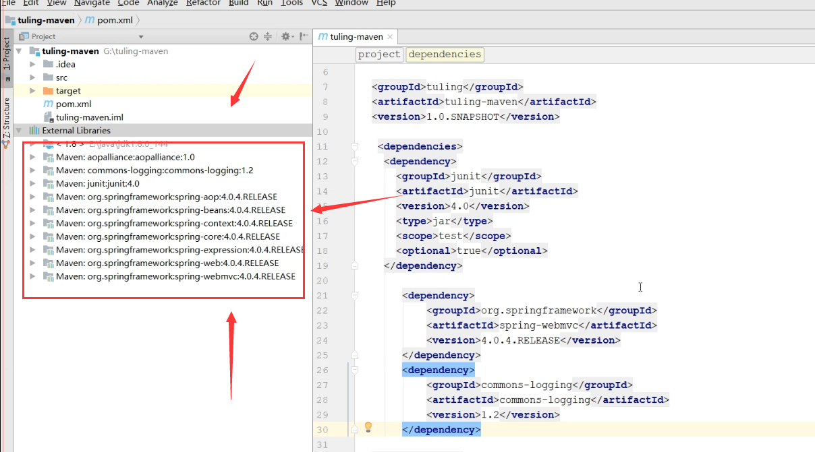Open the Project view dropdown arrow
This screenshot has height=452, width=815.
(x=141, y=37)
